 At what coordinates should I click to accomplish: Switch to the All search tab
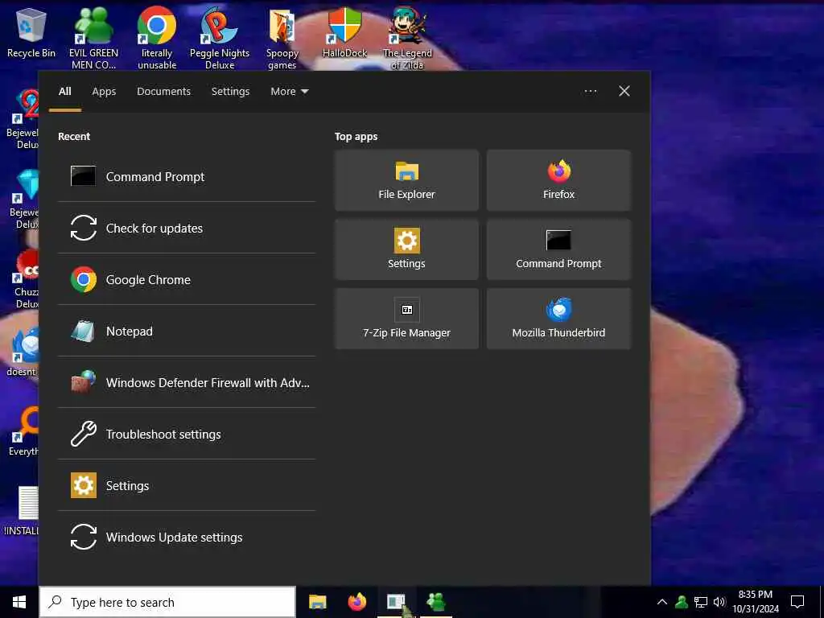coord(65,92)
